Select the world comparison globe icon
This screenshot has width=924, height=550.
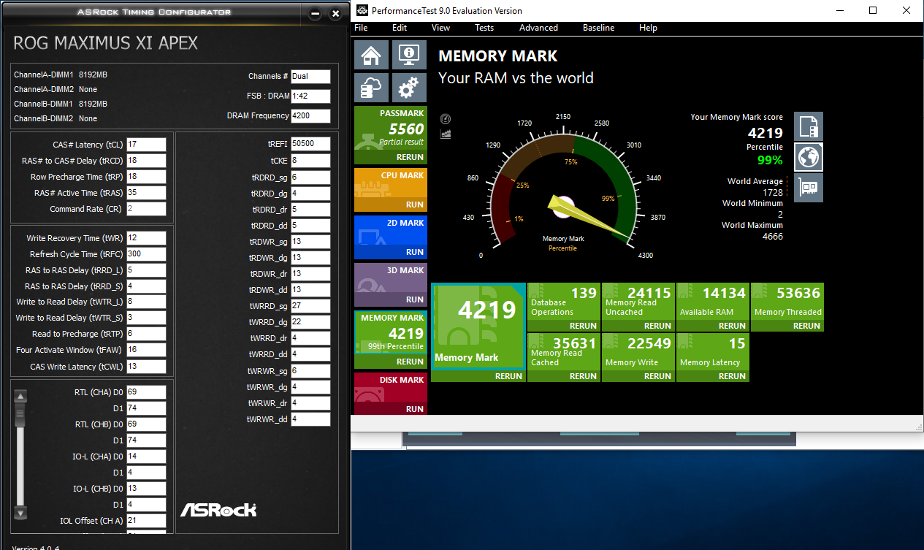click(x=809, y=157)
